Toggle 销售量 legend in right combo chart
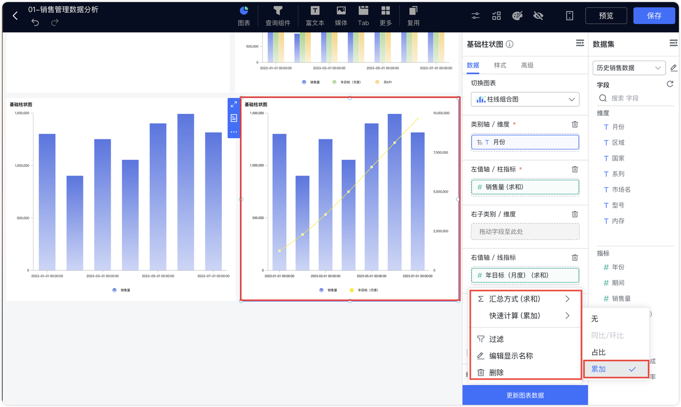Viewport: 681px width, 407px height. tap(328, 290)
